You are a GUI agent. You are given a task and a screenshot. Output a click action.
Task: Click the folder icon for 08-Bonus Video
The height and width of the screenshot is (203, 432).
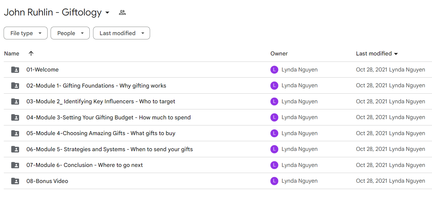point(15,181)
